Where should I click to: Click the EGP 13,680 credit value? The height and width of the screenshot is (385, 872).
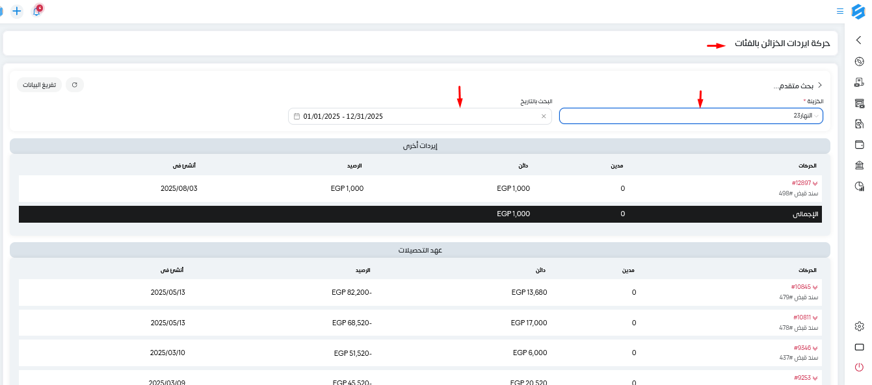[x=529, y=292]
